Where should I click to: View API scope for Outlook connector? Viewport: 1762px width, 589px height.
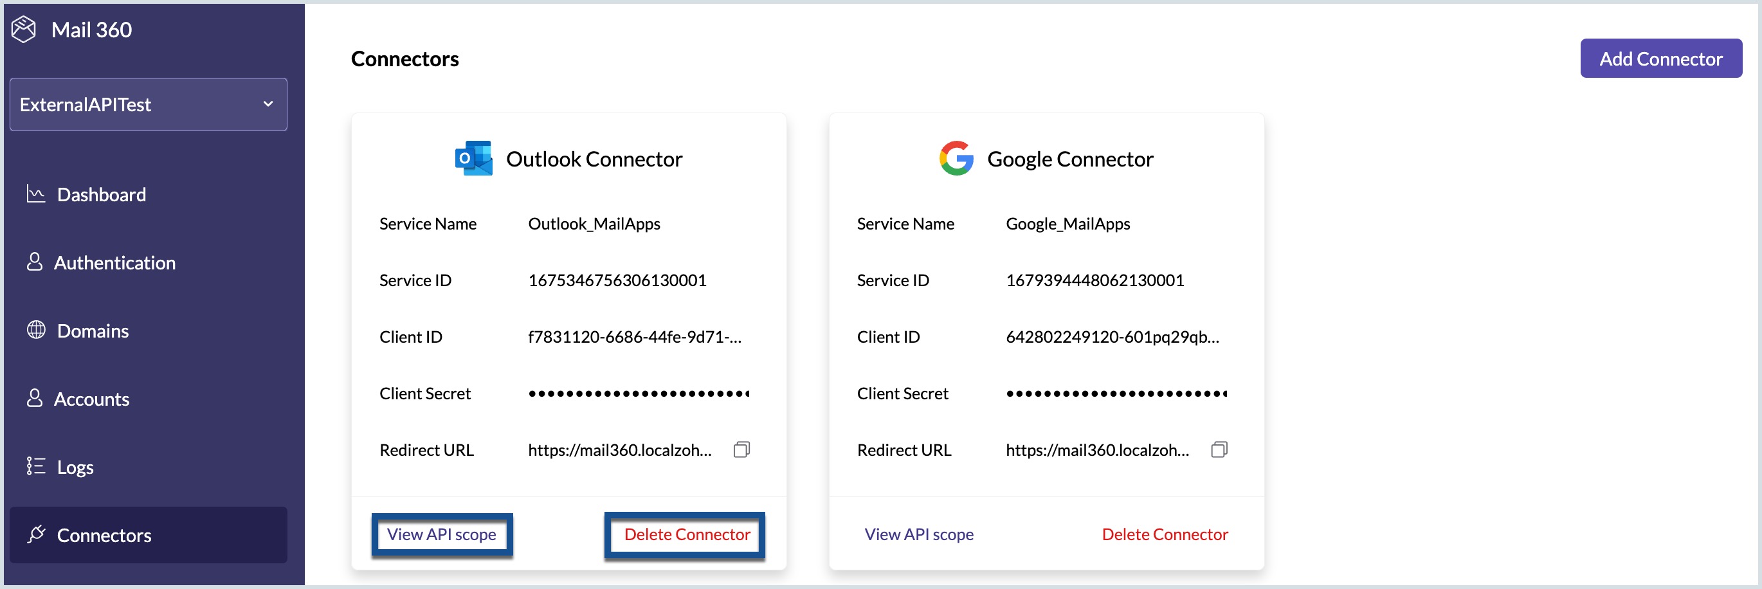(x=442, y=534)
